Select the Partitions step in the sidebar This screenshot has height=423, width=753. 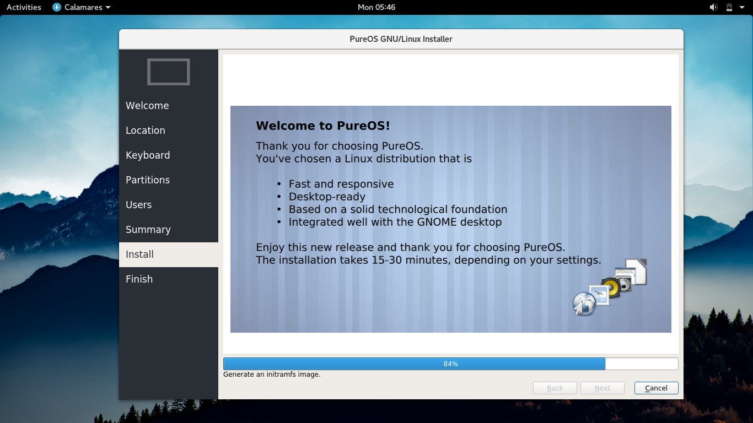pos(148,180)
